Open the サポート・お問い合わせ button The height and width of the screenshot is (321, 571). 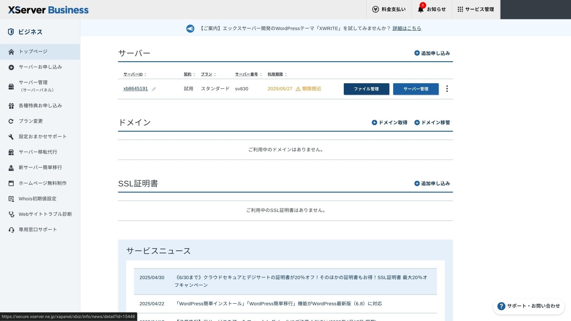click(529, 306)
